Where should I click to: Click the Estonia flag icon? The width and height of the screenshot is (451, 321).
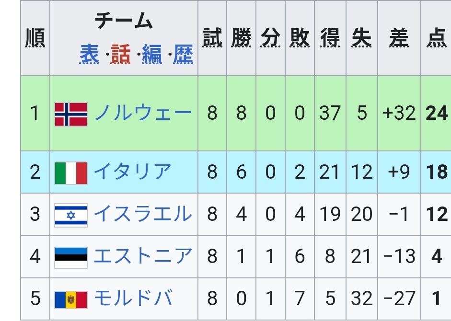[x=71, y=257]
